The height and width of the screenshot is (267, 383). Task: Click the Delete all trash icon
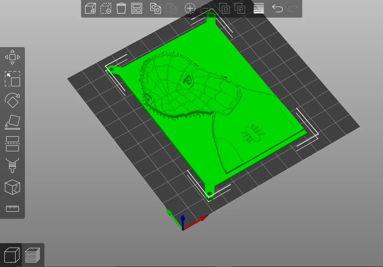[121, 8]
